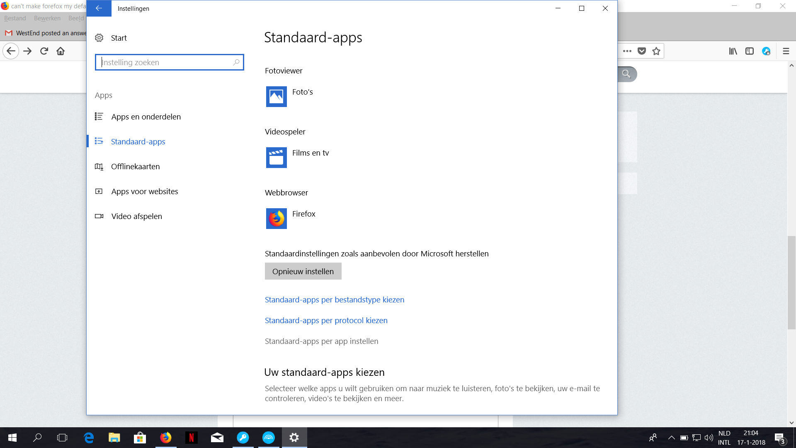Click the Instelling zoeken search field
The image size is (796, 448).
(166, 62)
